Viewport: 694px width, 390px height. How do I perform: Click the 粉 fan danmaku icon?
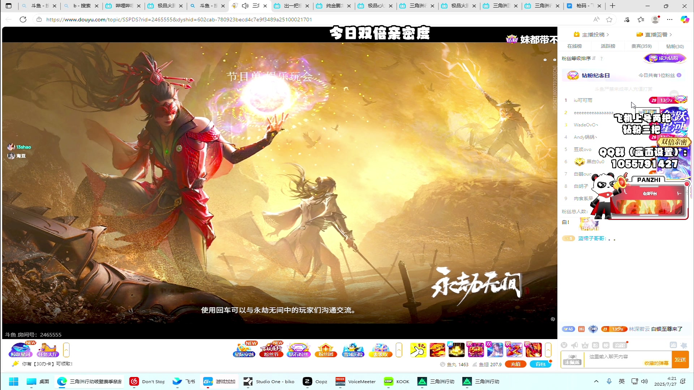pos(596,345)
